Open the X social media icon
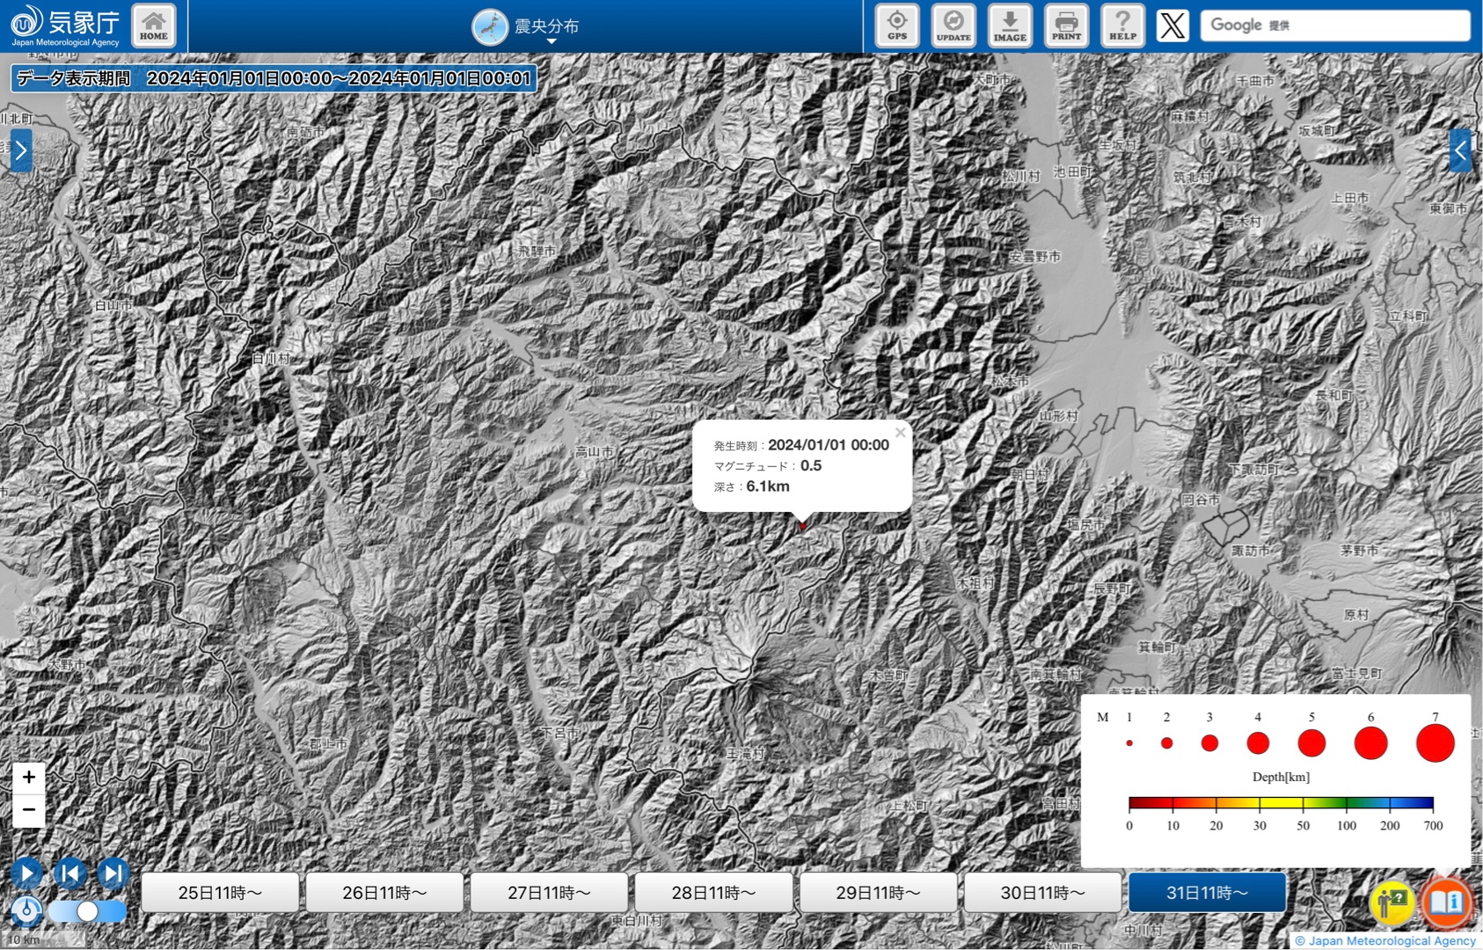 tap(1172, 26)
